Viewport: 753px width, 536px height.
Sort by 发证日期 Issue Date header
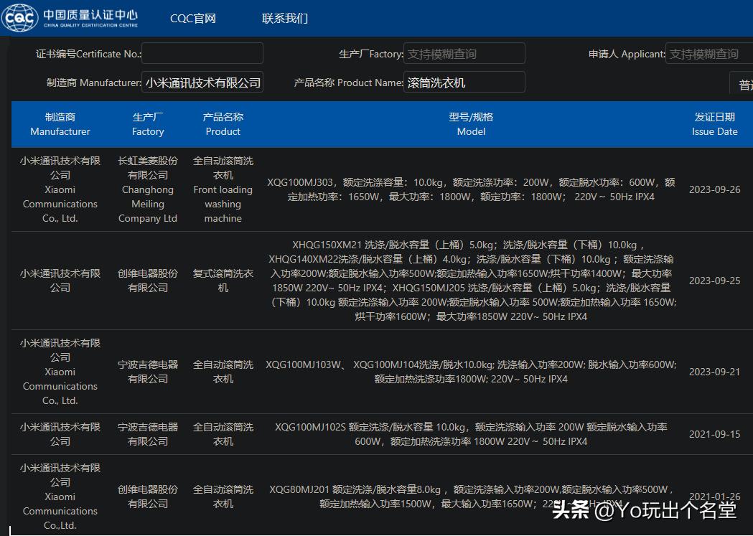714,124
